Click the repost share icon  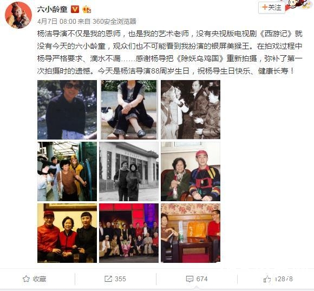tap(108, 279)
